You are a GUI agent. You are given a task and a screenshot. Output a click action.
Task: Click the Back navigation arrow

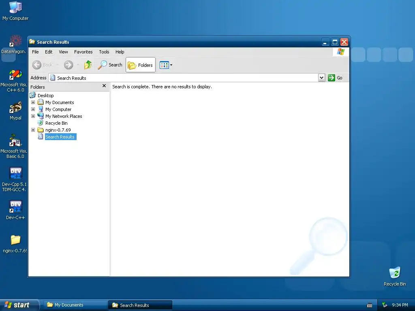[37, 65]
